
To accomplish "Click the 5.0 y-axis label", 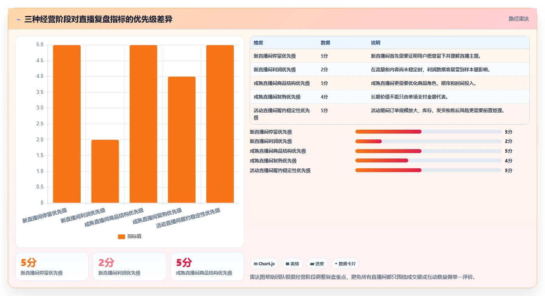I will coord(40,45).
